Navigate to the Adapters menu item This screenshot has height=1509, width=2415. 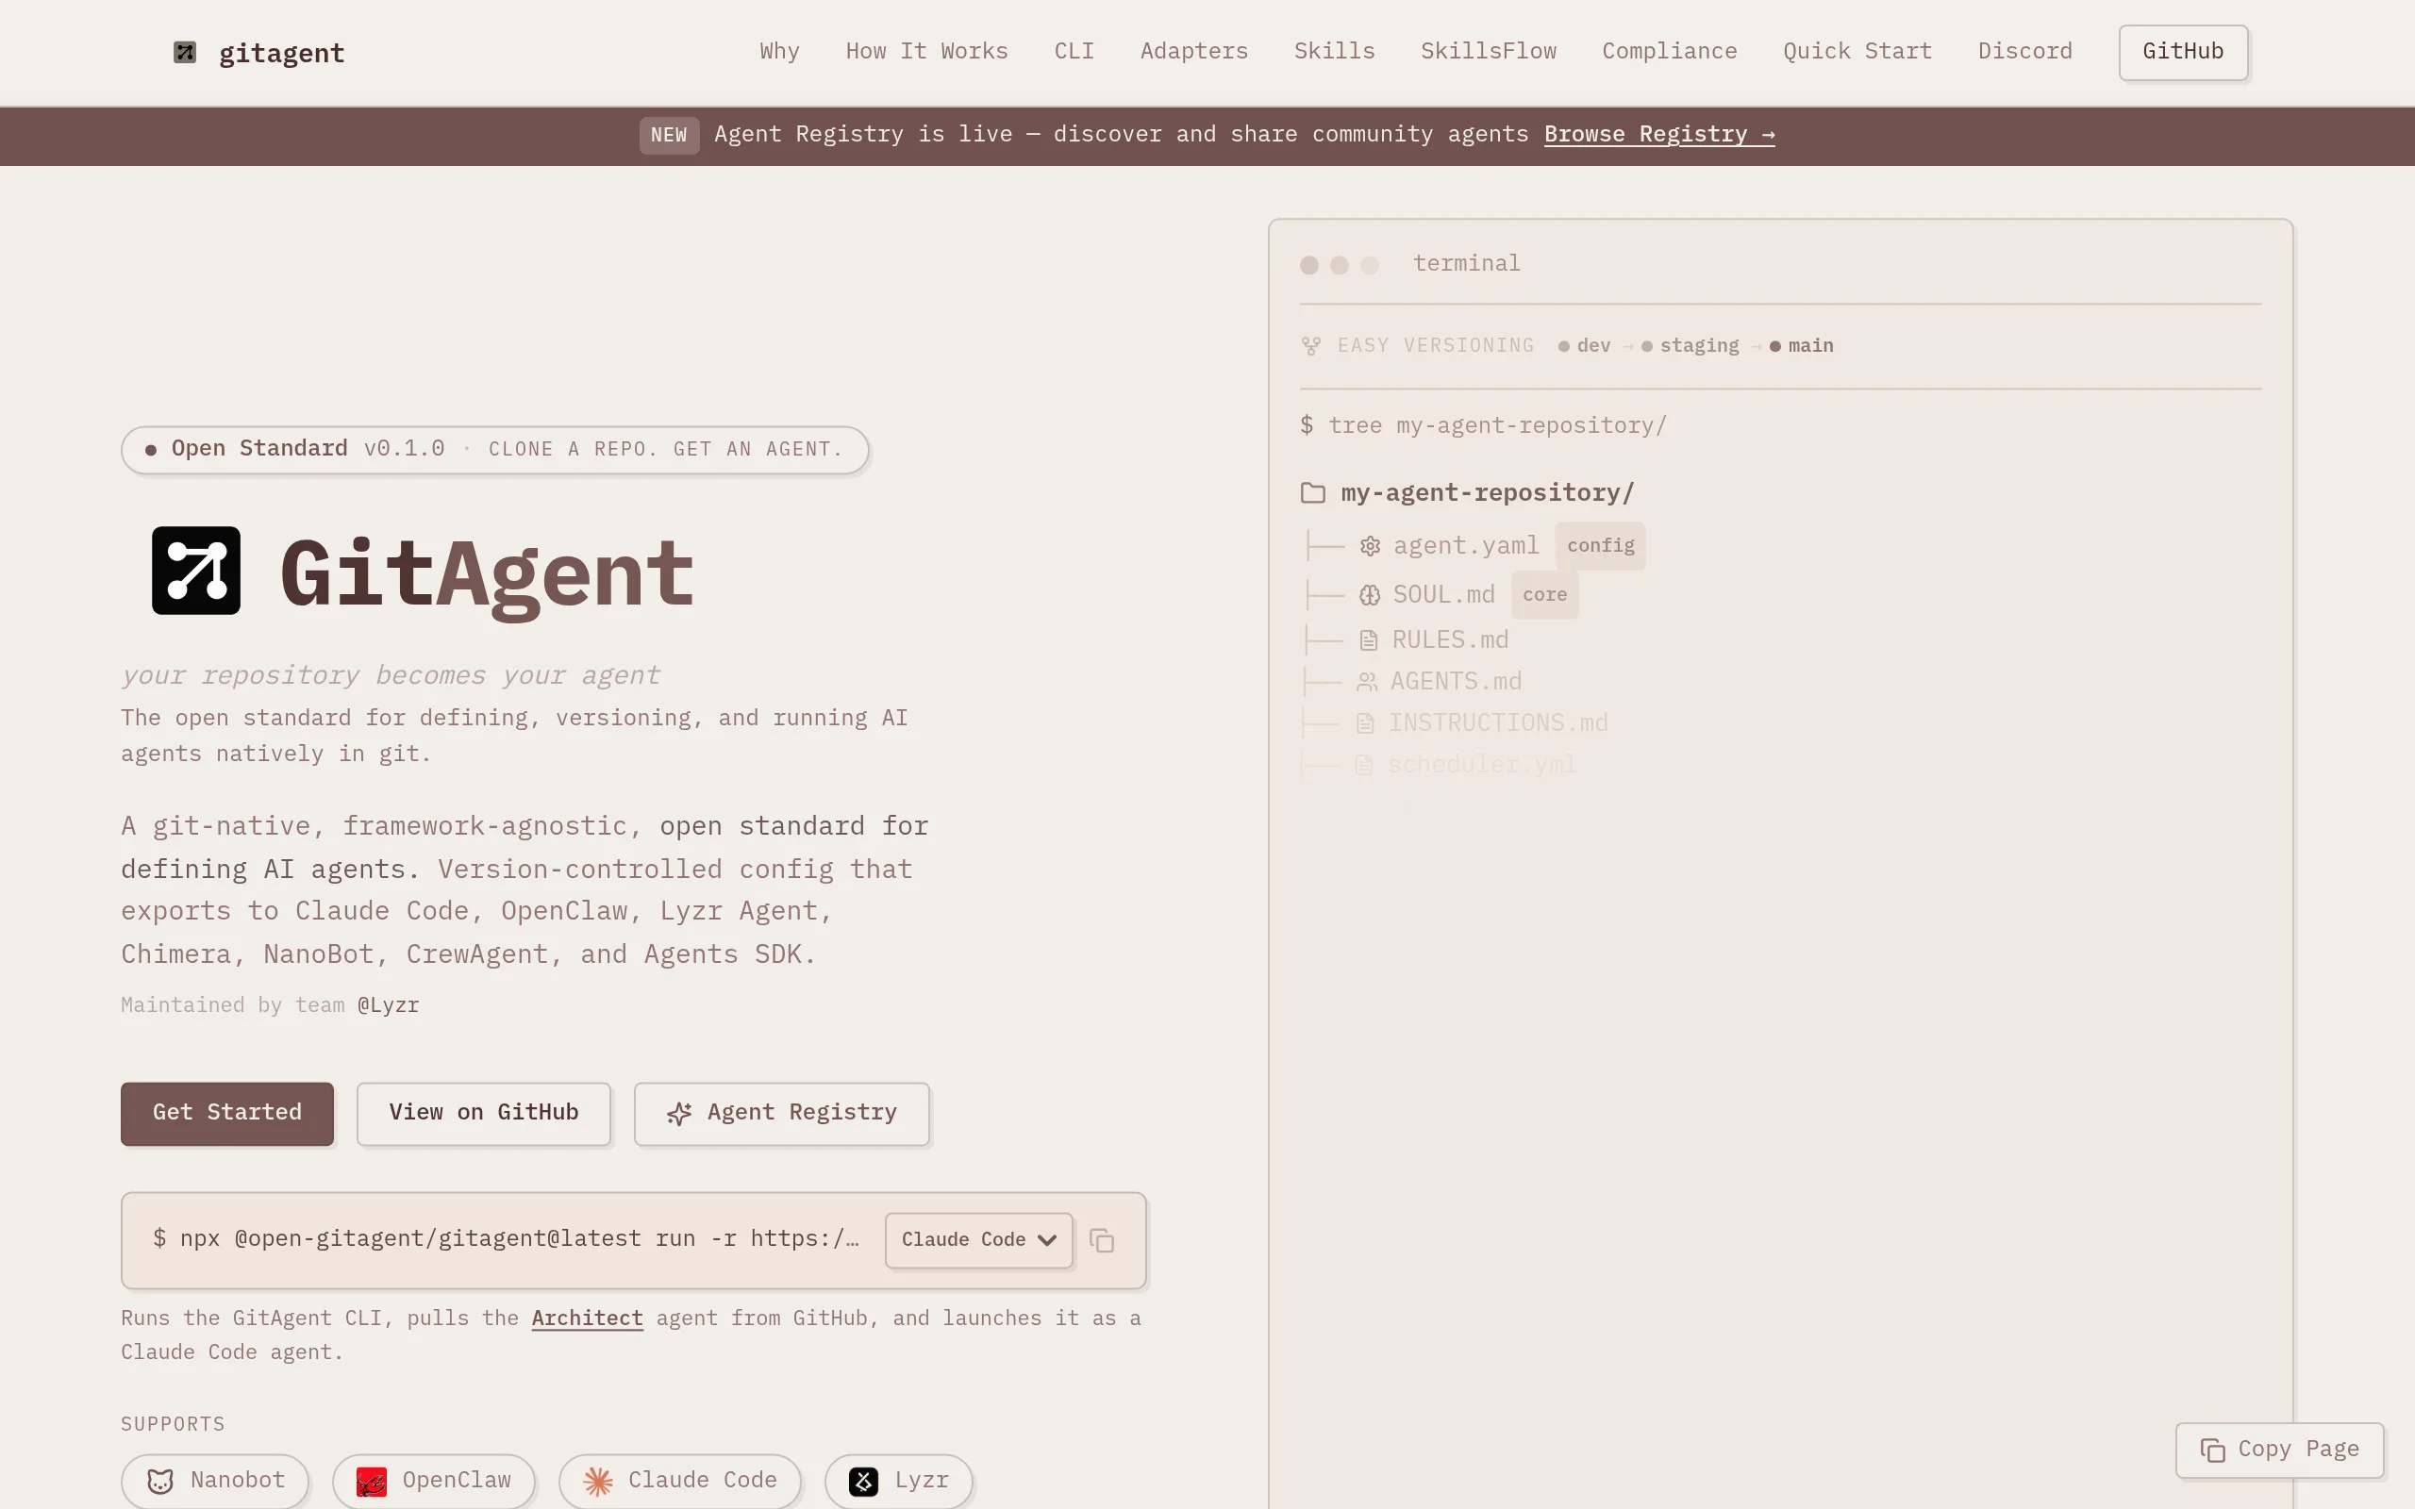point(1193,51)
